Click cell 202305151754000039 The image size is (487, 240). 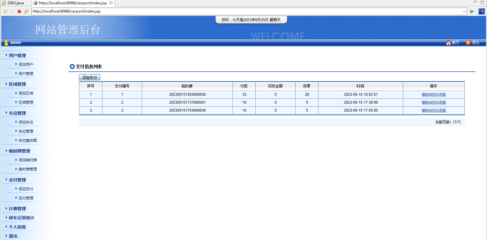click(x=187, y=110)
